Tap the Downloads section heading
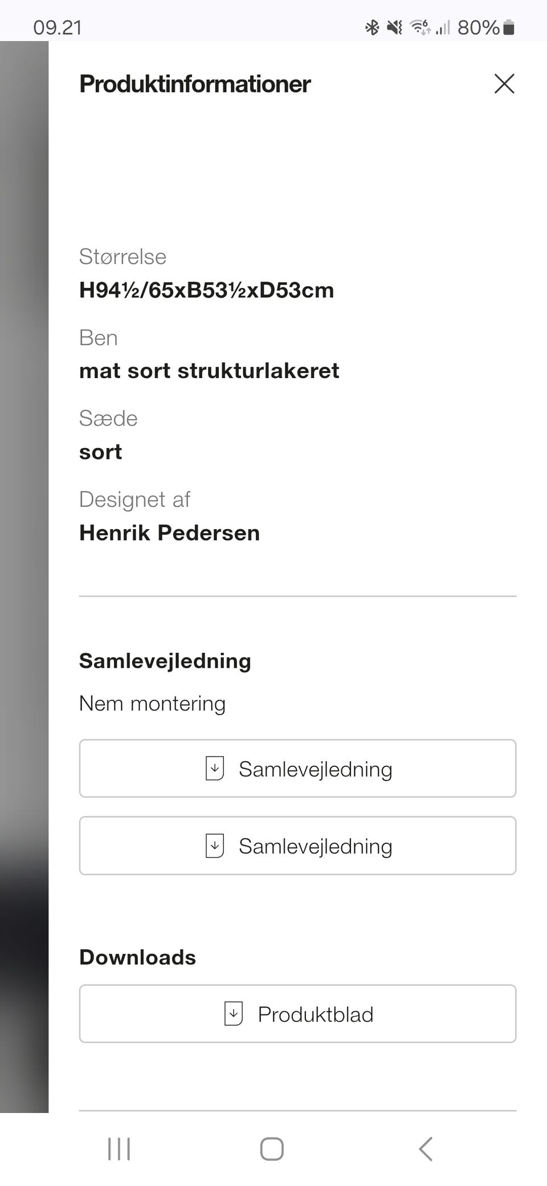The height and width of the screenshot is (1186, 547). (x=137, y=957)
